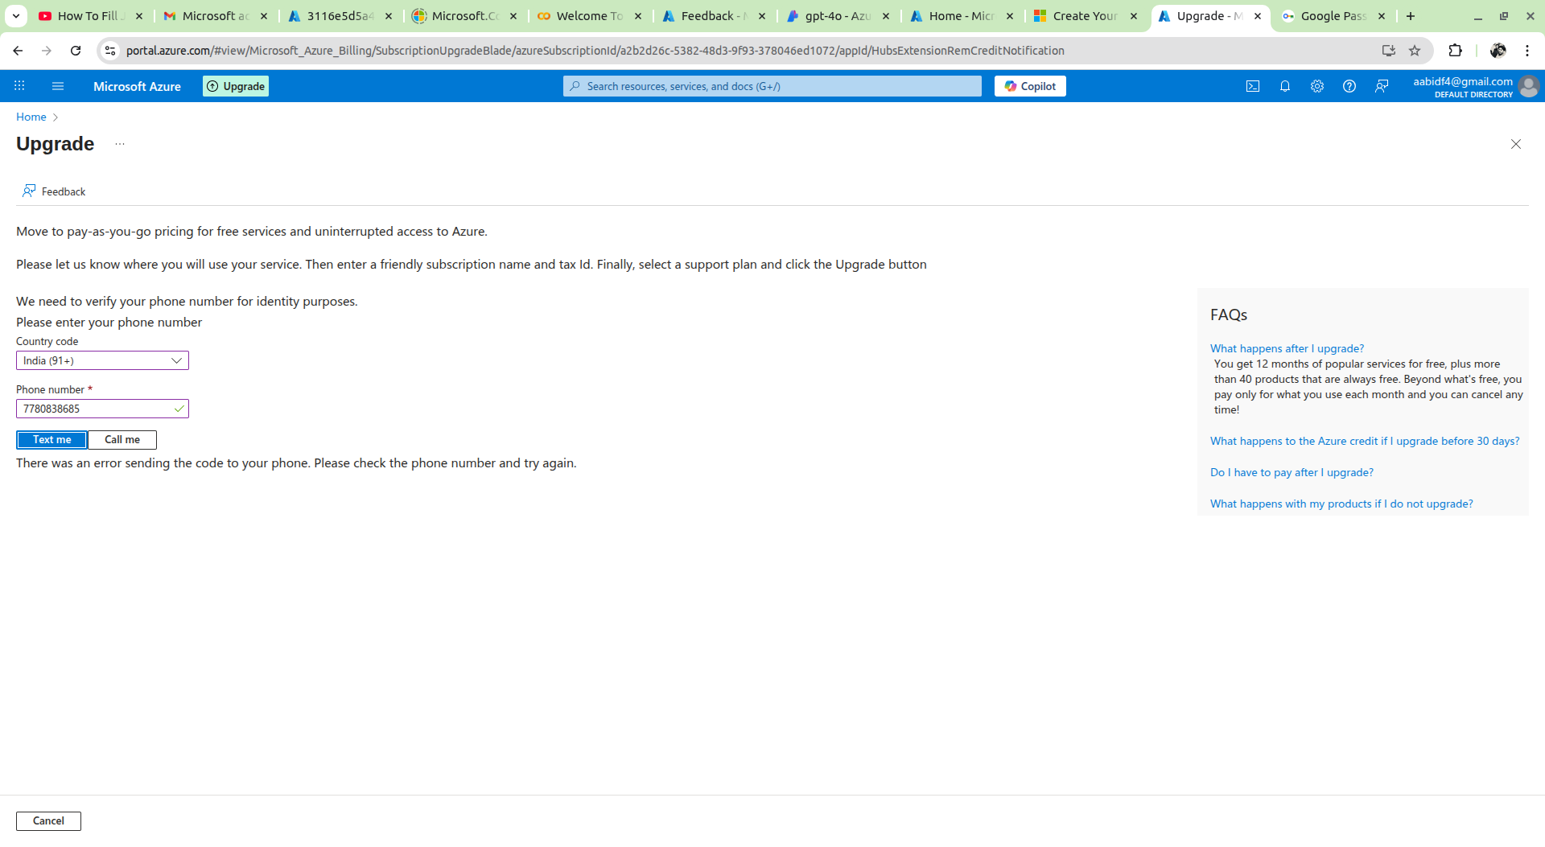Screen dimensions: 1545x847
Task: Switch to the 'Google Pass' tab
Action: pyautogui.click(x=1333, y=16)
